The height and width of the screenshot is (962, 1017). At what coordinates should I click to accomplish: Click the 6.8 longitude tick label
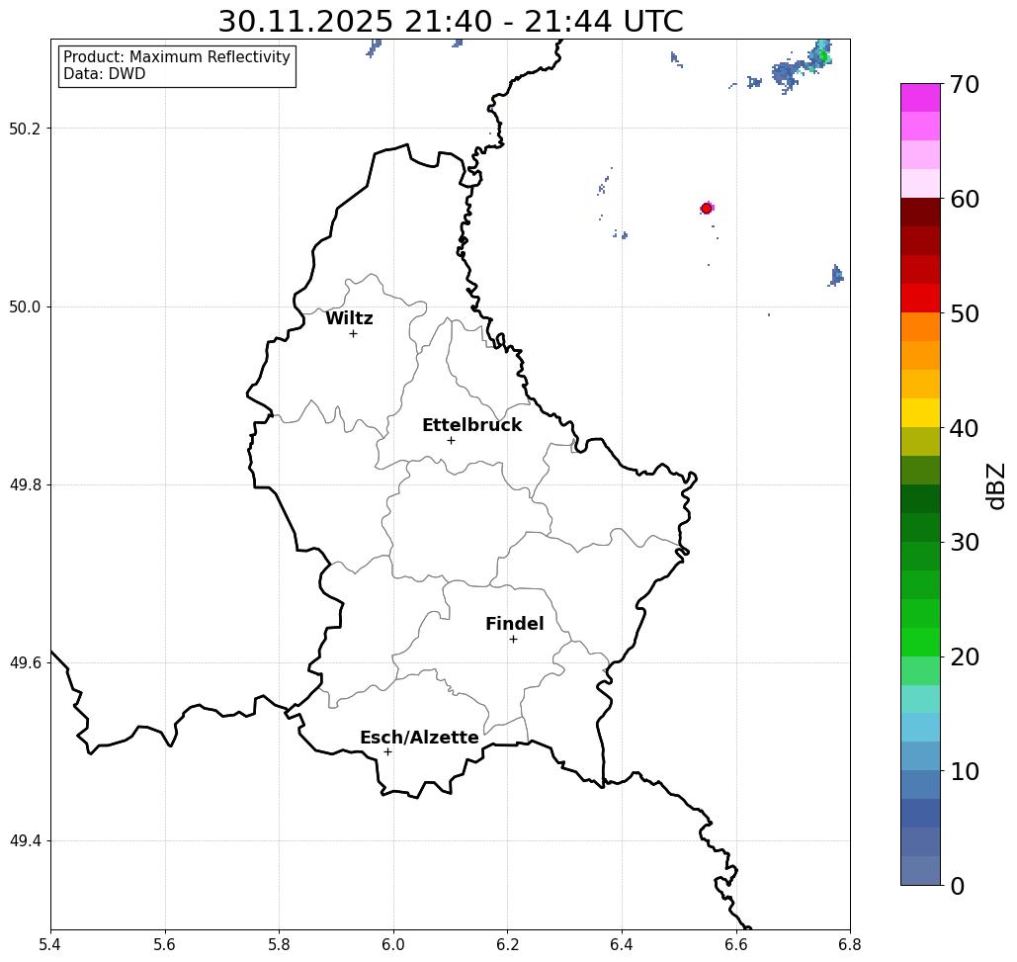tap(850, 945)
